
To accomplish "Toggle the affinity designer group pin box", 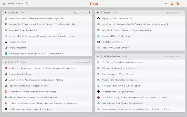I will pos(101,56).
